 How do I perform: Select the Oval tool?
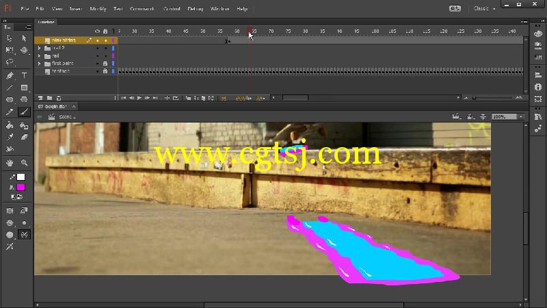10,99
